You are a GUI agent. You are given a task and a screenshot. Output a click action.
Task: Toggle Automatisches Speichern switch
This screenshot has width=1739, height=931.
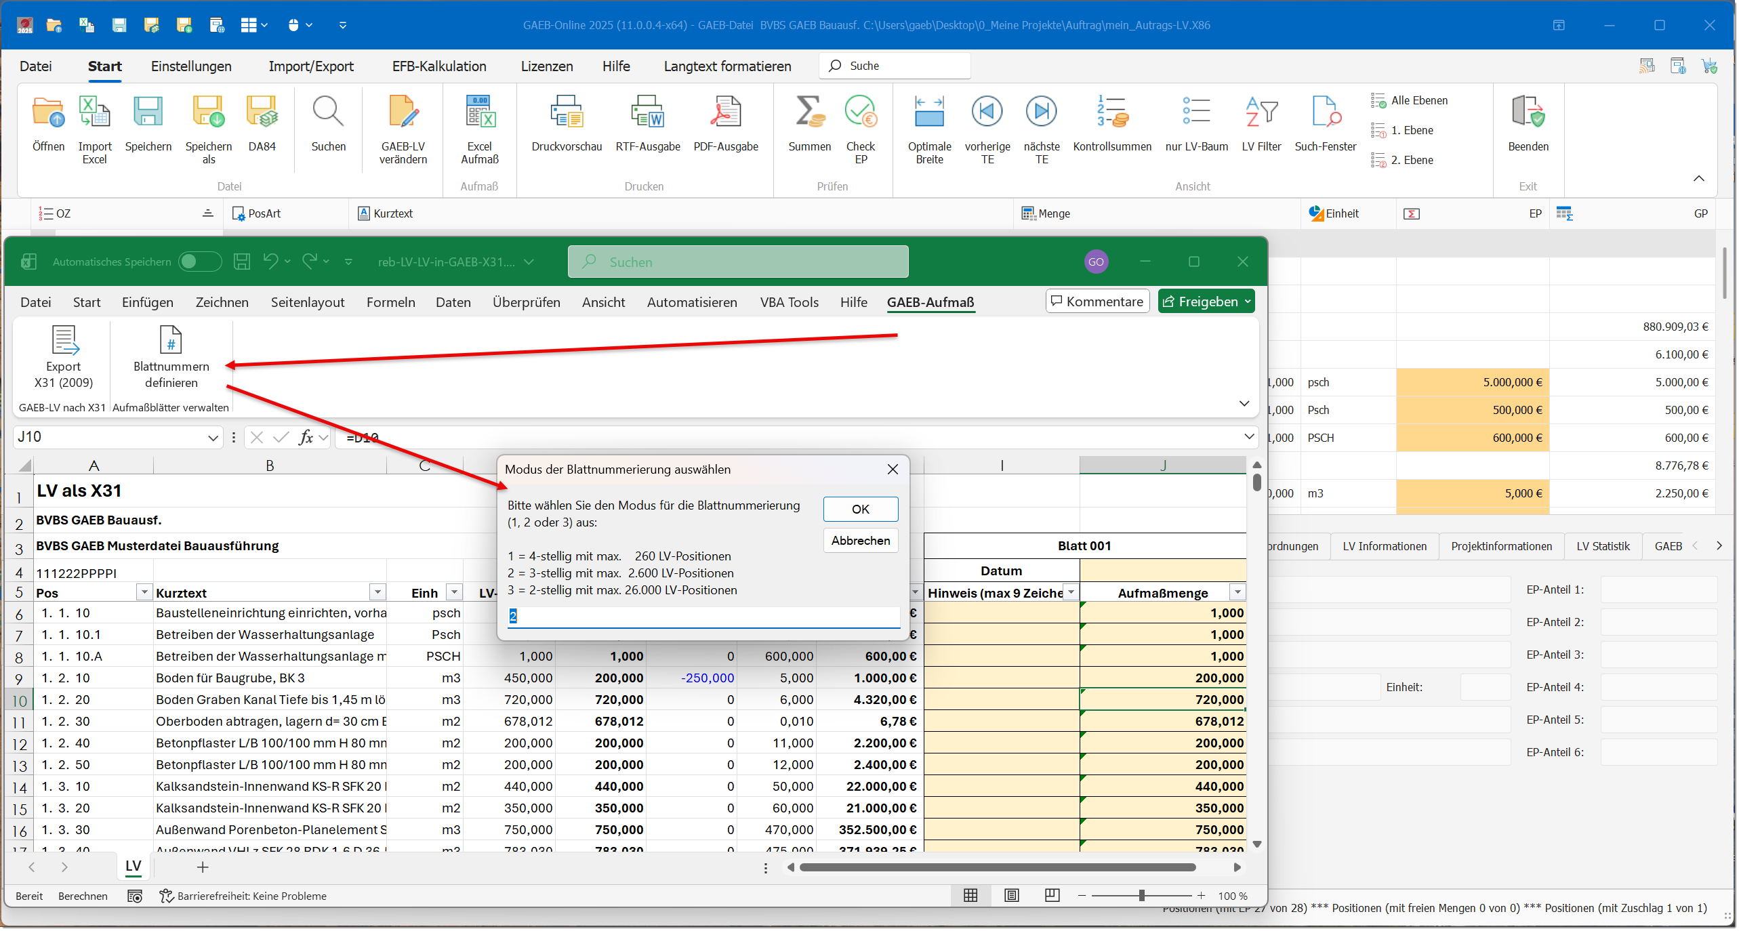point(199,262)
